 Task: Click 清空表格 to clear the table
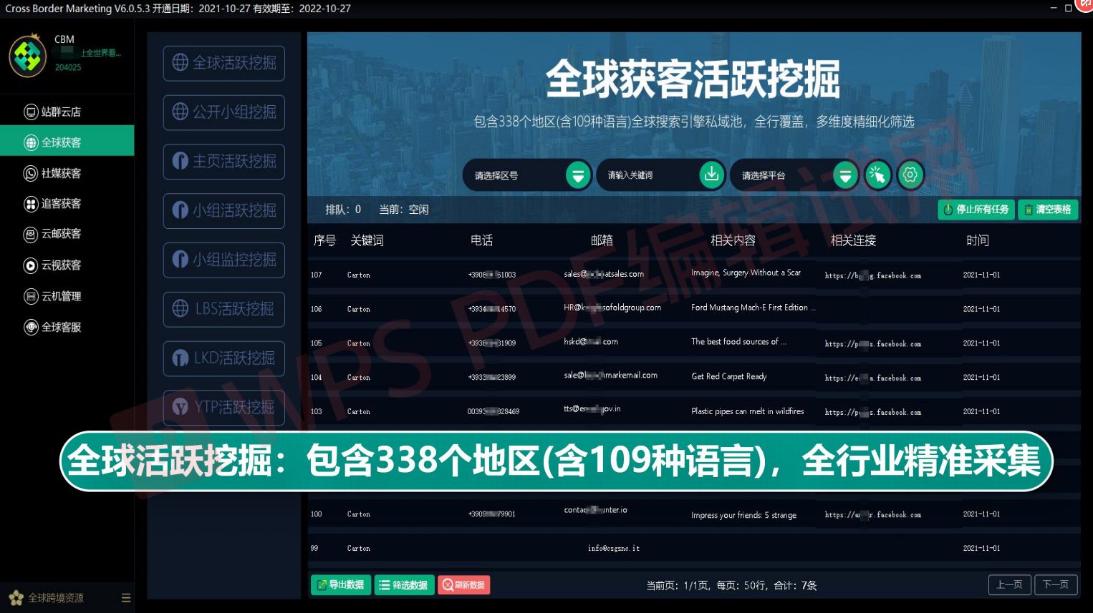coord(1047,210)
